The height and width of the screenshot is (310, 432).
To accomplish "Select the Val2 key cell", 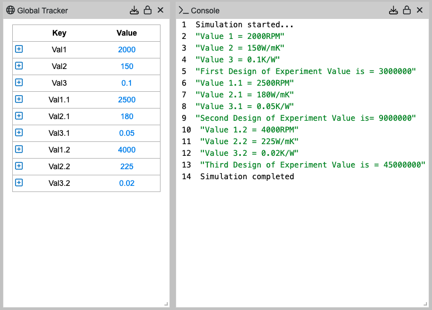I will coord(59,66).
